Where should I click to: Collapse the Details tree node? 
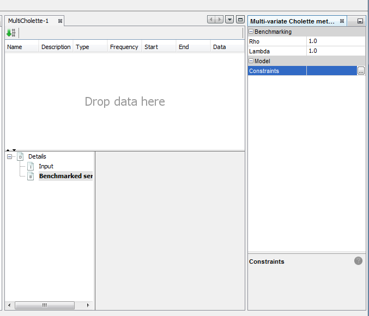pos(10,156)
